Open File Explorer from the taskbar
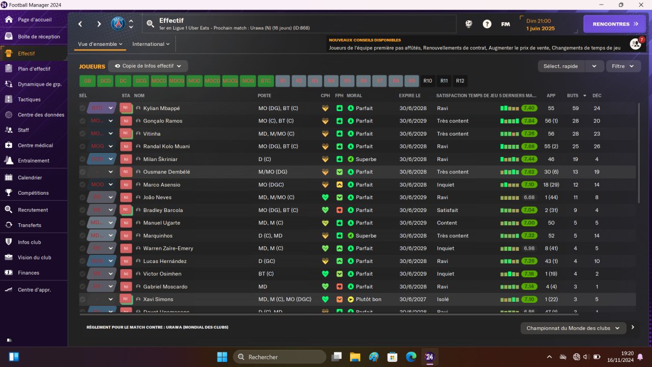Screen dimensions: 652x367 pos(355,357)
